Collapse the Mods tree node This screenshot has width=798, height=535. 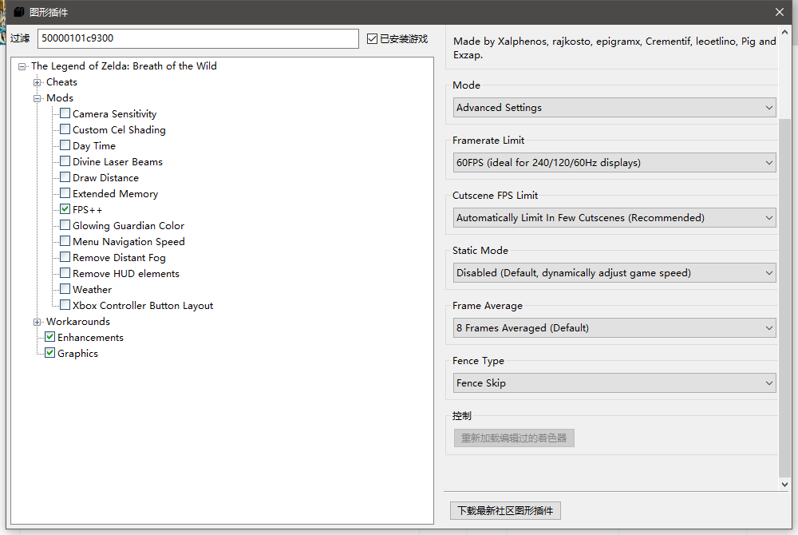click(38, 98)
